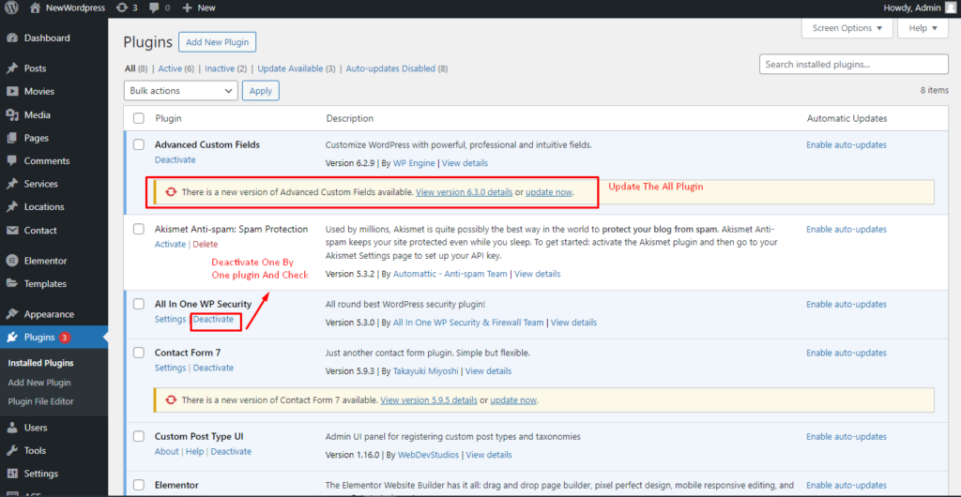Click the Apply bulk action button

261,91
